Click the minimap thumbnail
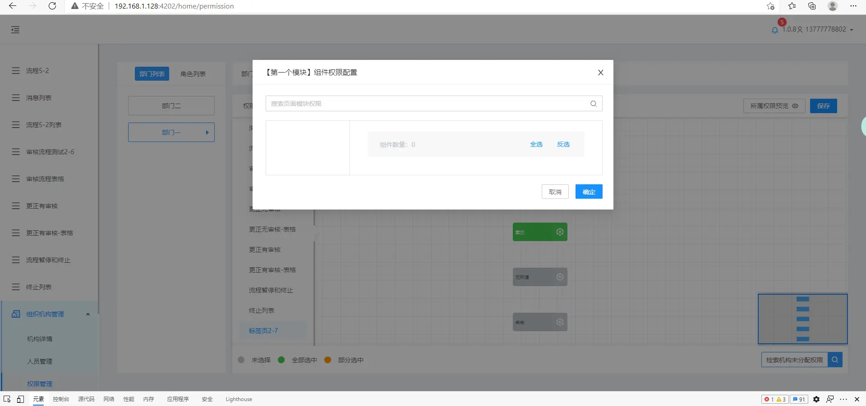The width and height of the screenshot is (866, 406). tap(802, 319)
